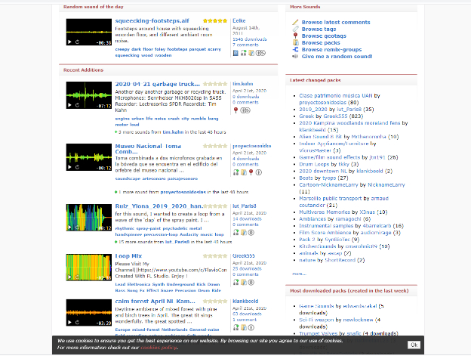Open the 2020-04-21 garbage truck sound page

158,84
